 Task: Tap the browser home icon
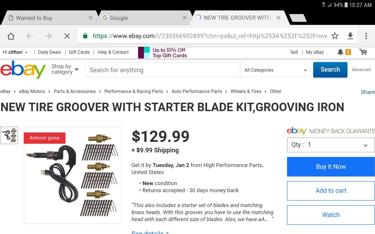[x=11, y=36]
